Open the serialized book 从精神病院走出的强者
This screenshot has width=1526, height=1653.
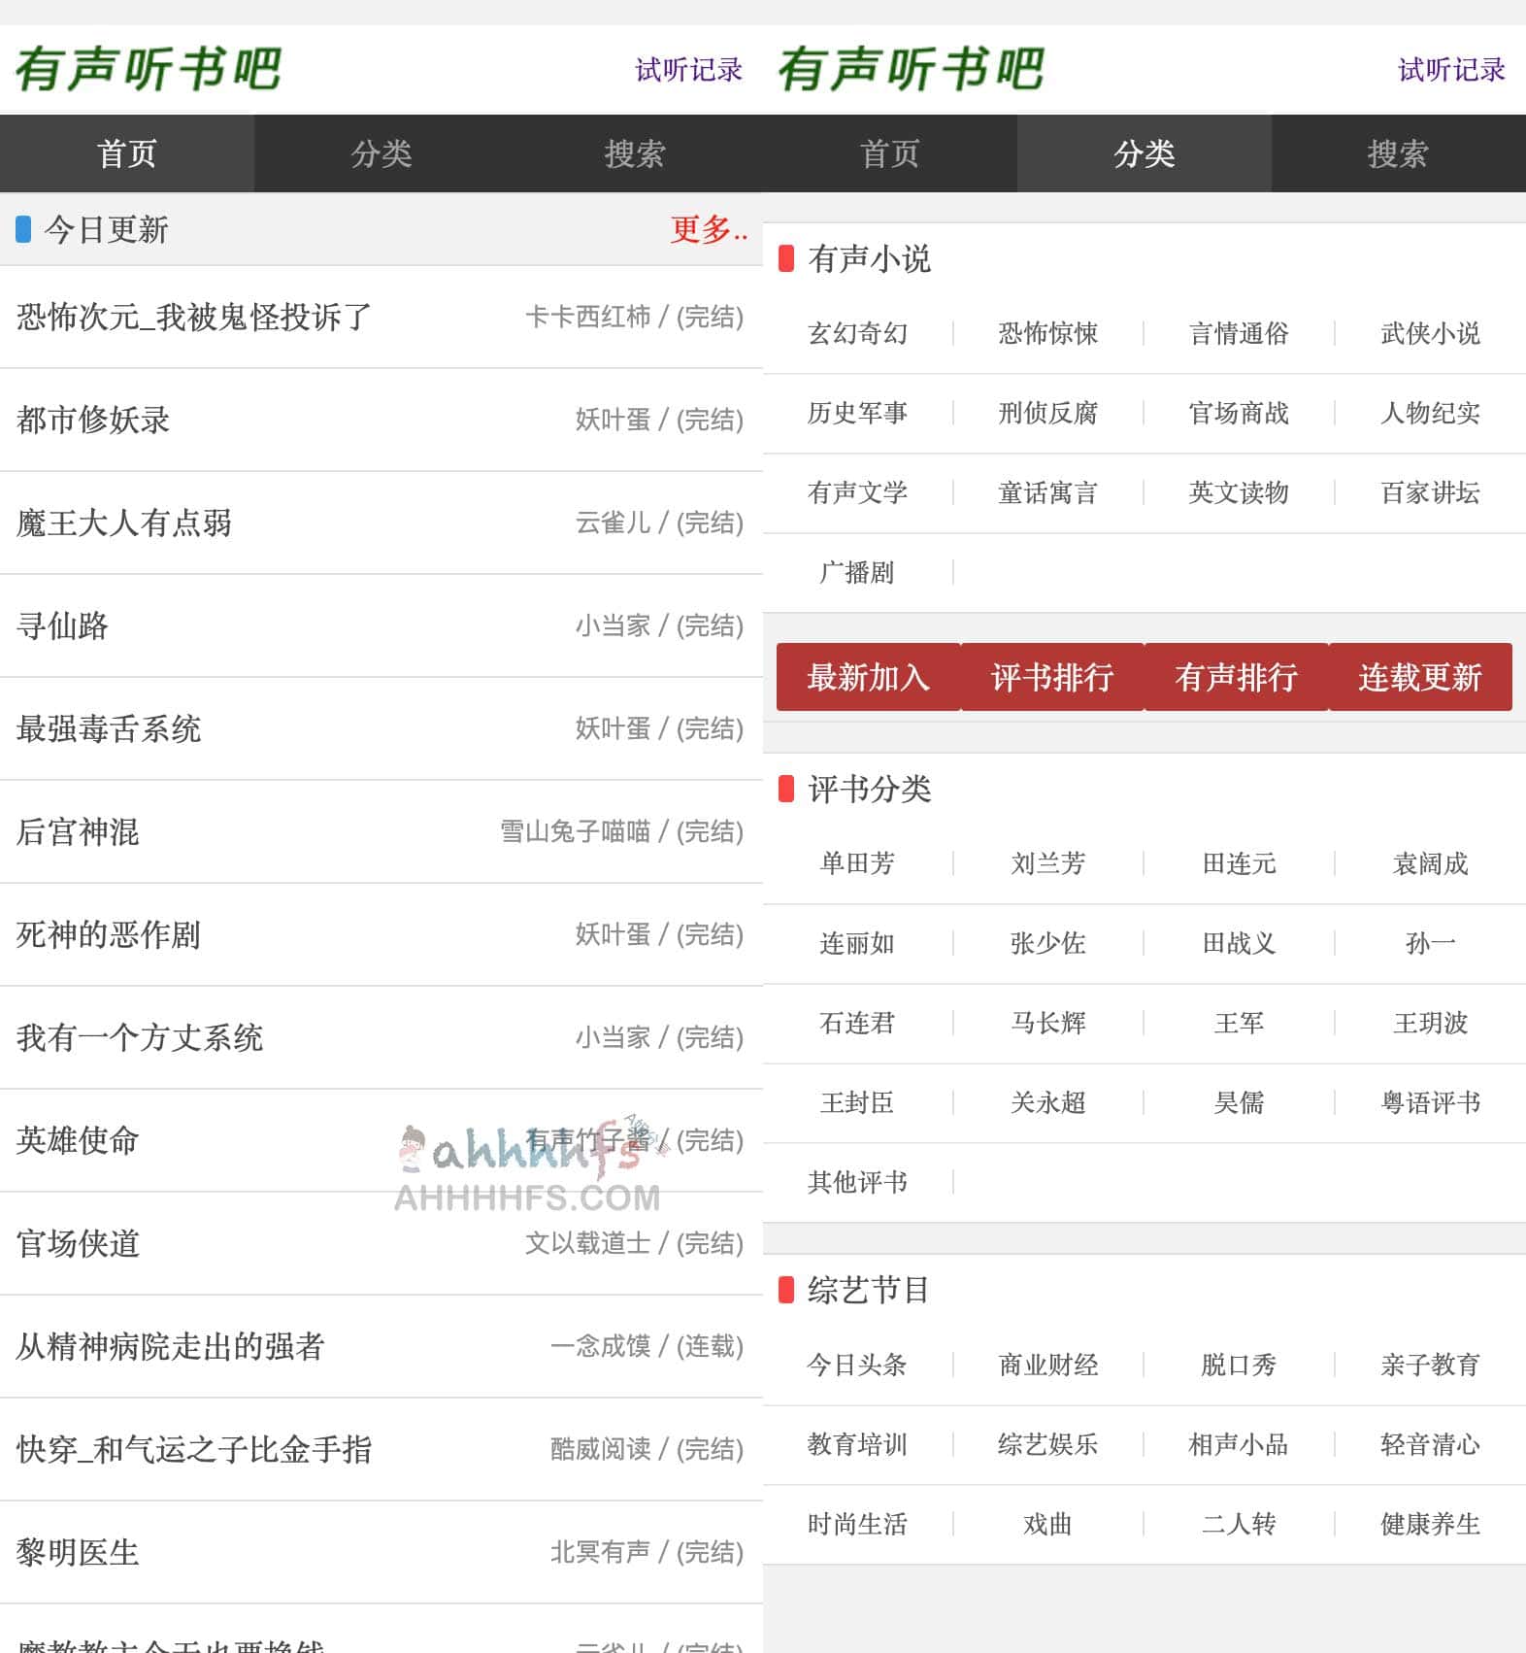pos(171,1346)
